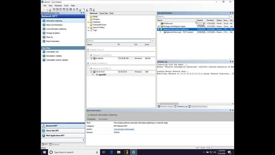Collapse the Network 172.16 group
Screen dimensions: 275x155
[x=91, y=55]
